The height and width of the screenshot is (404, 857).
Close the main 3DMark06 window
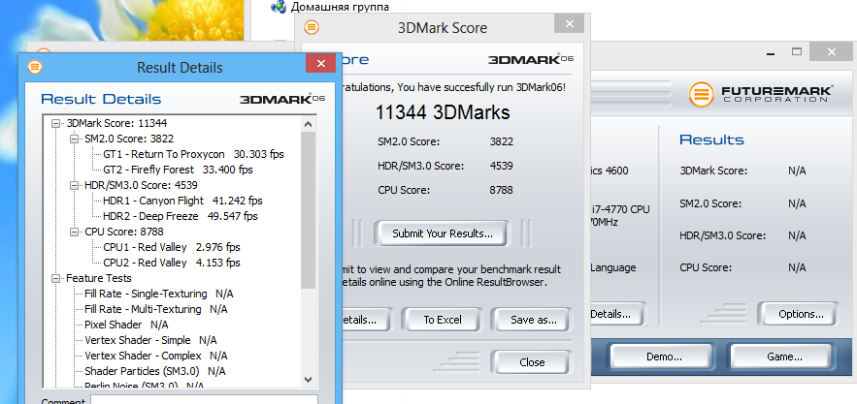832,52
